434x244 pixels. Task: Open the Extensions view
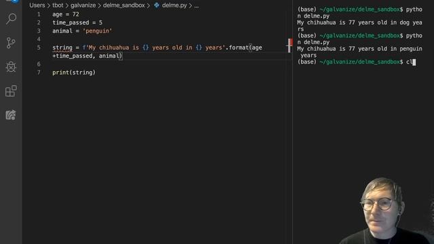click(x=11, y=91)
